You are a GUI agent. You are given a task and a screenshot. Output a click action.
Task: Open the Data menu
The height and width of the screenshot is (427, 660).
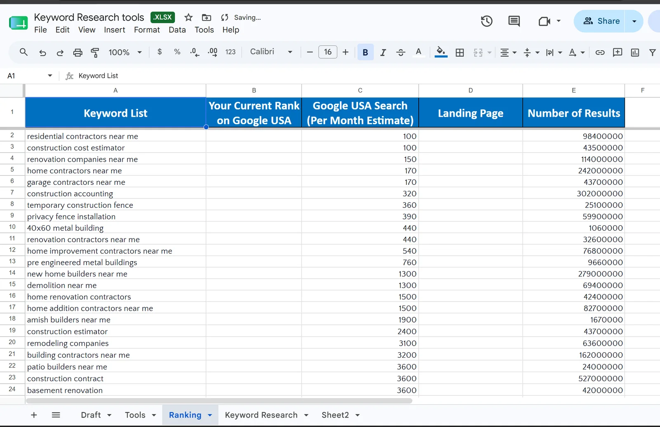[177, 30]
